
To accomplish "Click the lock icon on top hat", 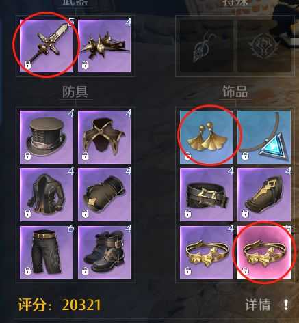I will point(28,156).
